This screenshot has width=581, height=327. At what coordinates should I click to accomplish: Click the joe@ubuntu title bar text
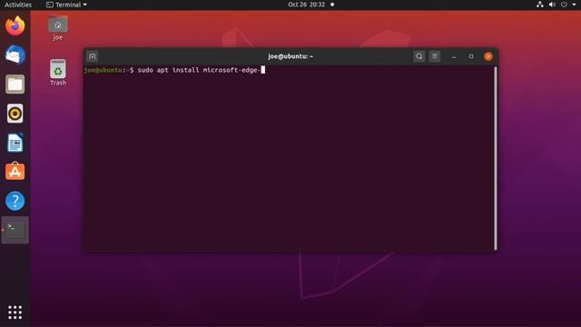[x=290, y=56]
